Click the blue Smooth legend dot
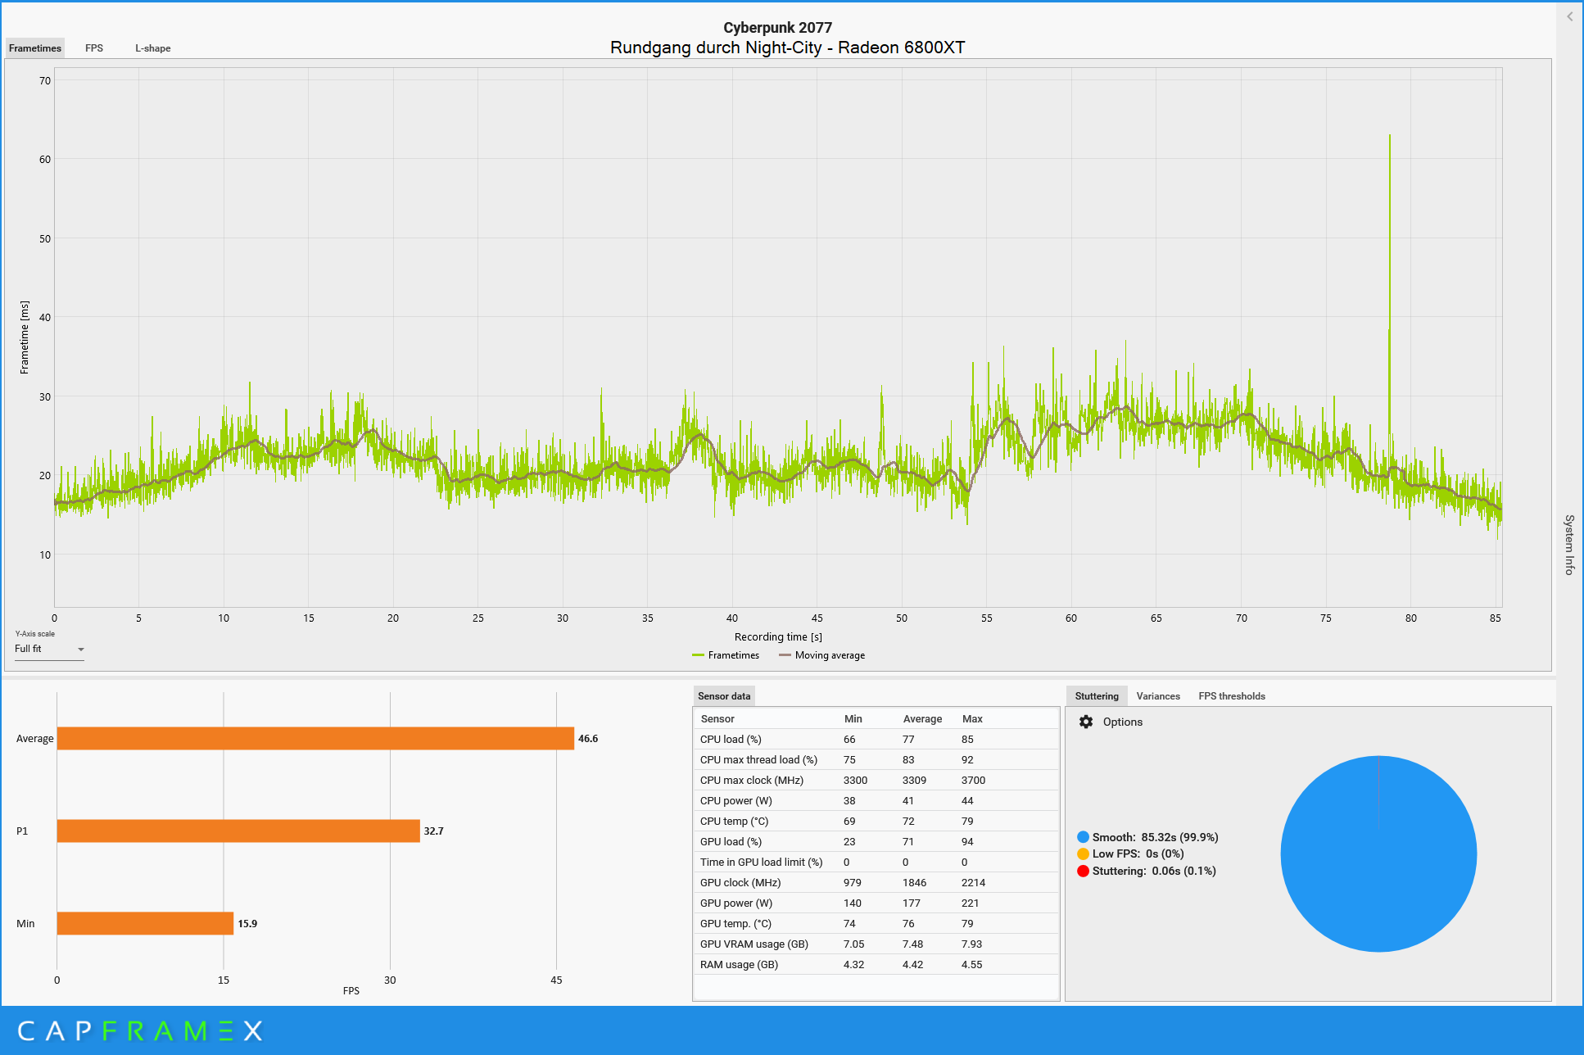 point(1083,837)
